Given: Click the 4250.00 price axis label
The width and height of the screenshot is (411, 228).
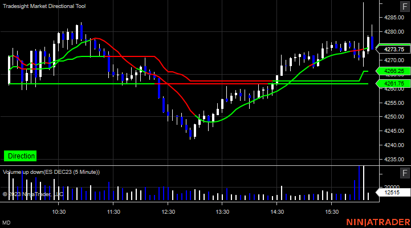Looking at the screenshot, I should (x=394, y=117).
